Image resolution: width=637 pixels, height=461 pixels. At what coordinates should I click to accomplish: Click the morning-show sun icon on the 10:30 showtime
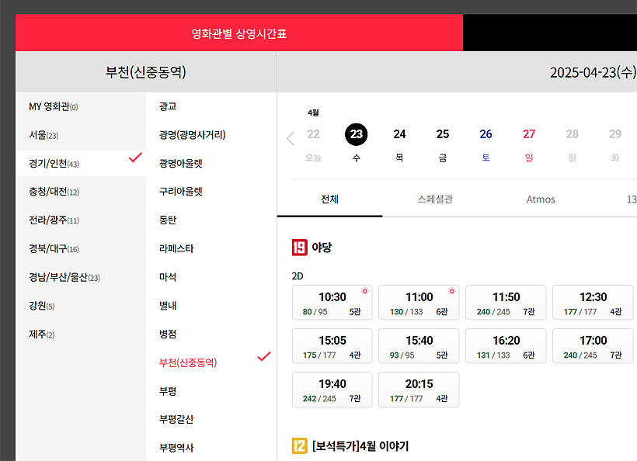click(x=364, y=291)
